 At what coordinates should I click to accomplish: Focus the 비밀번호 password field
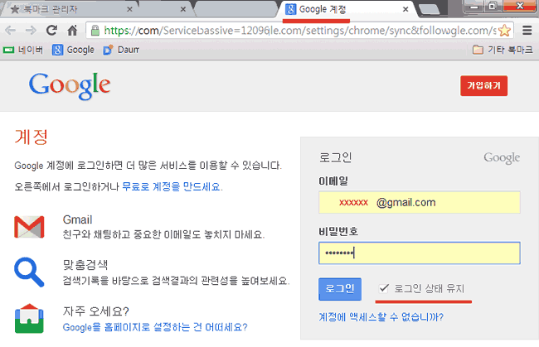pos(419,253)
